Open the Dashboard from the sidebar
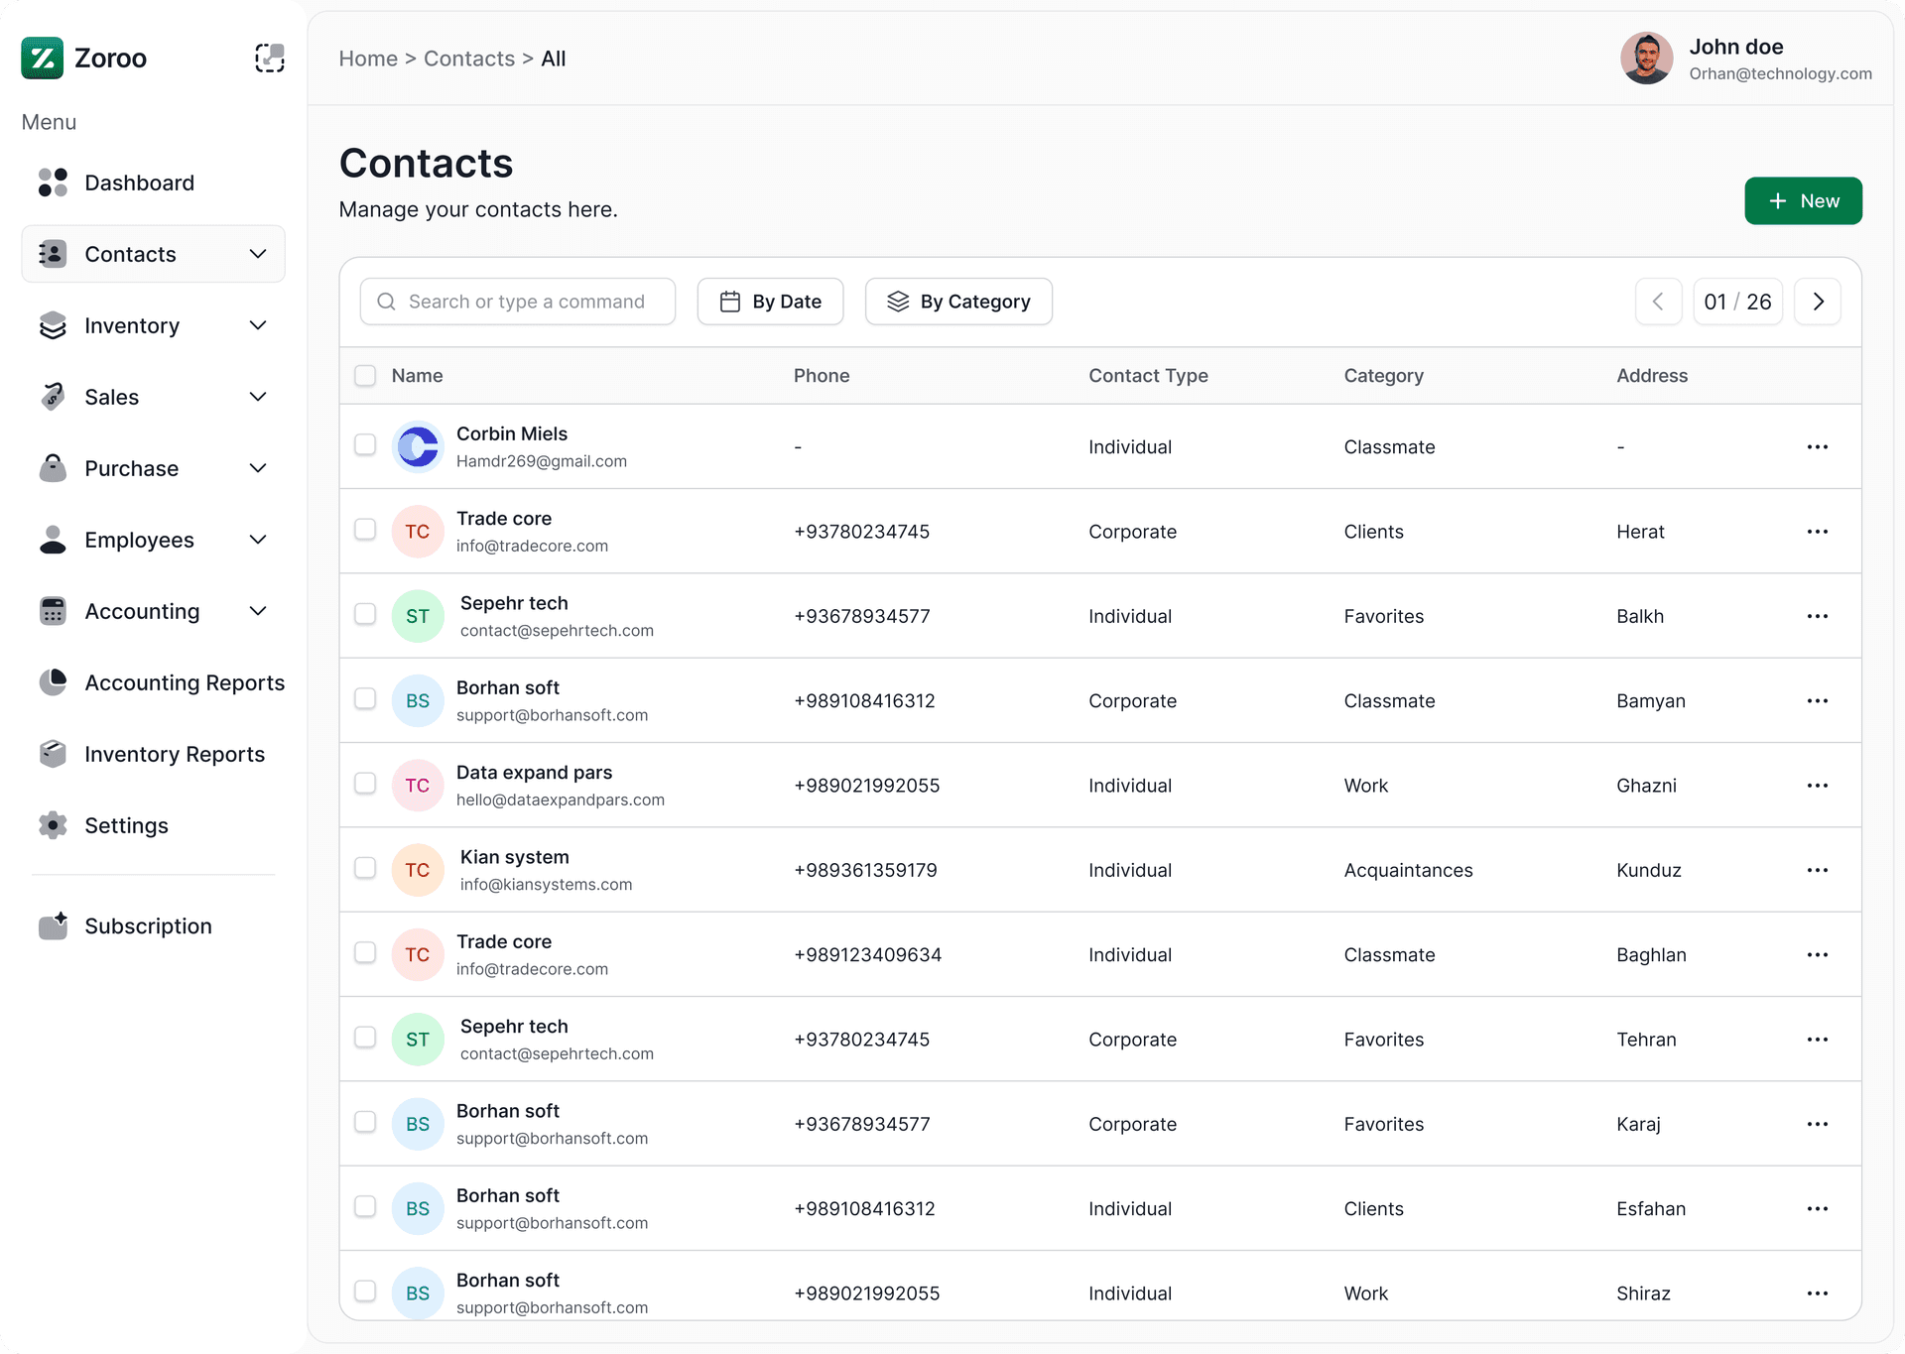Image resolution: width=1905 pixels, height=1354 pixels. [52, 183]
